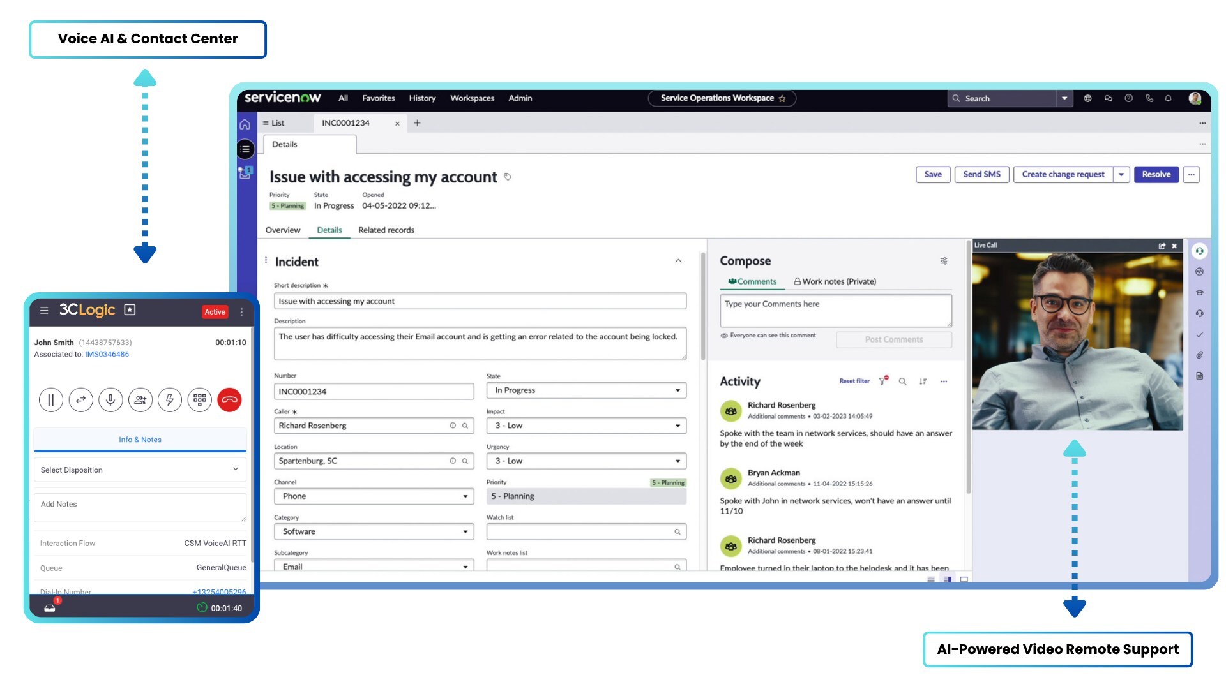Screen dimensions: 1226x689
Task: Open the Workspaces menu
Action: [472, 98]
